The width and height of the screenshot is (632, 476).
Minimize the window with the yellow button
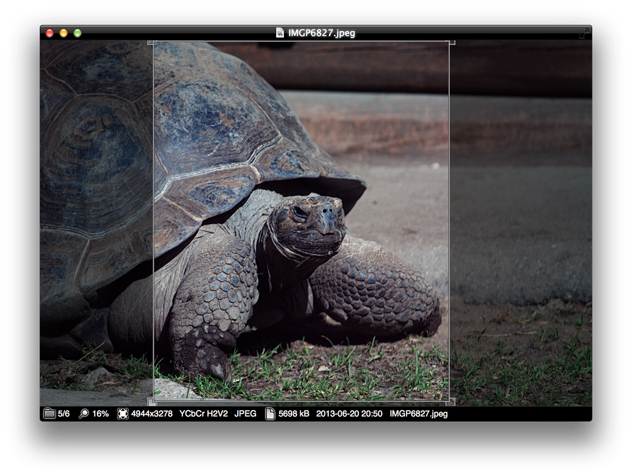[64, 33]
